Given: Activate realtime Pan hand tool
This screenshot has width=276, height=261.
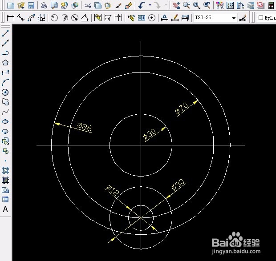Looking at the screenshot, I should coord(176,5).
